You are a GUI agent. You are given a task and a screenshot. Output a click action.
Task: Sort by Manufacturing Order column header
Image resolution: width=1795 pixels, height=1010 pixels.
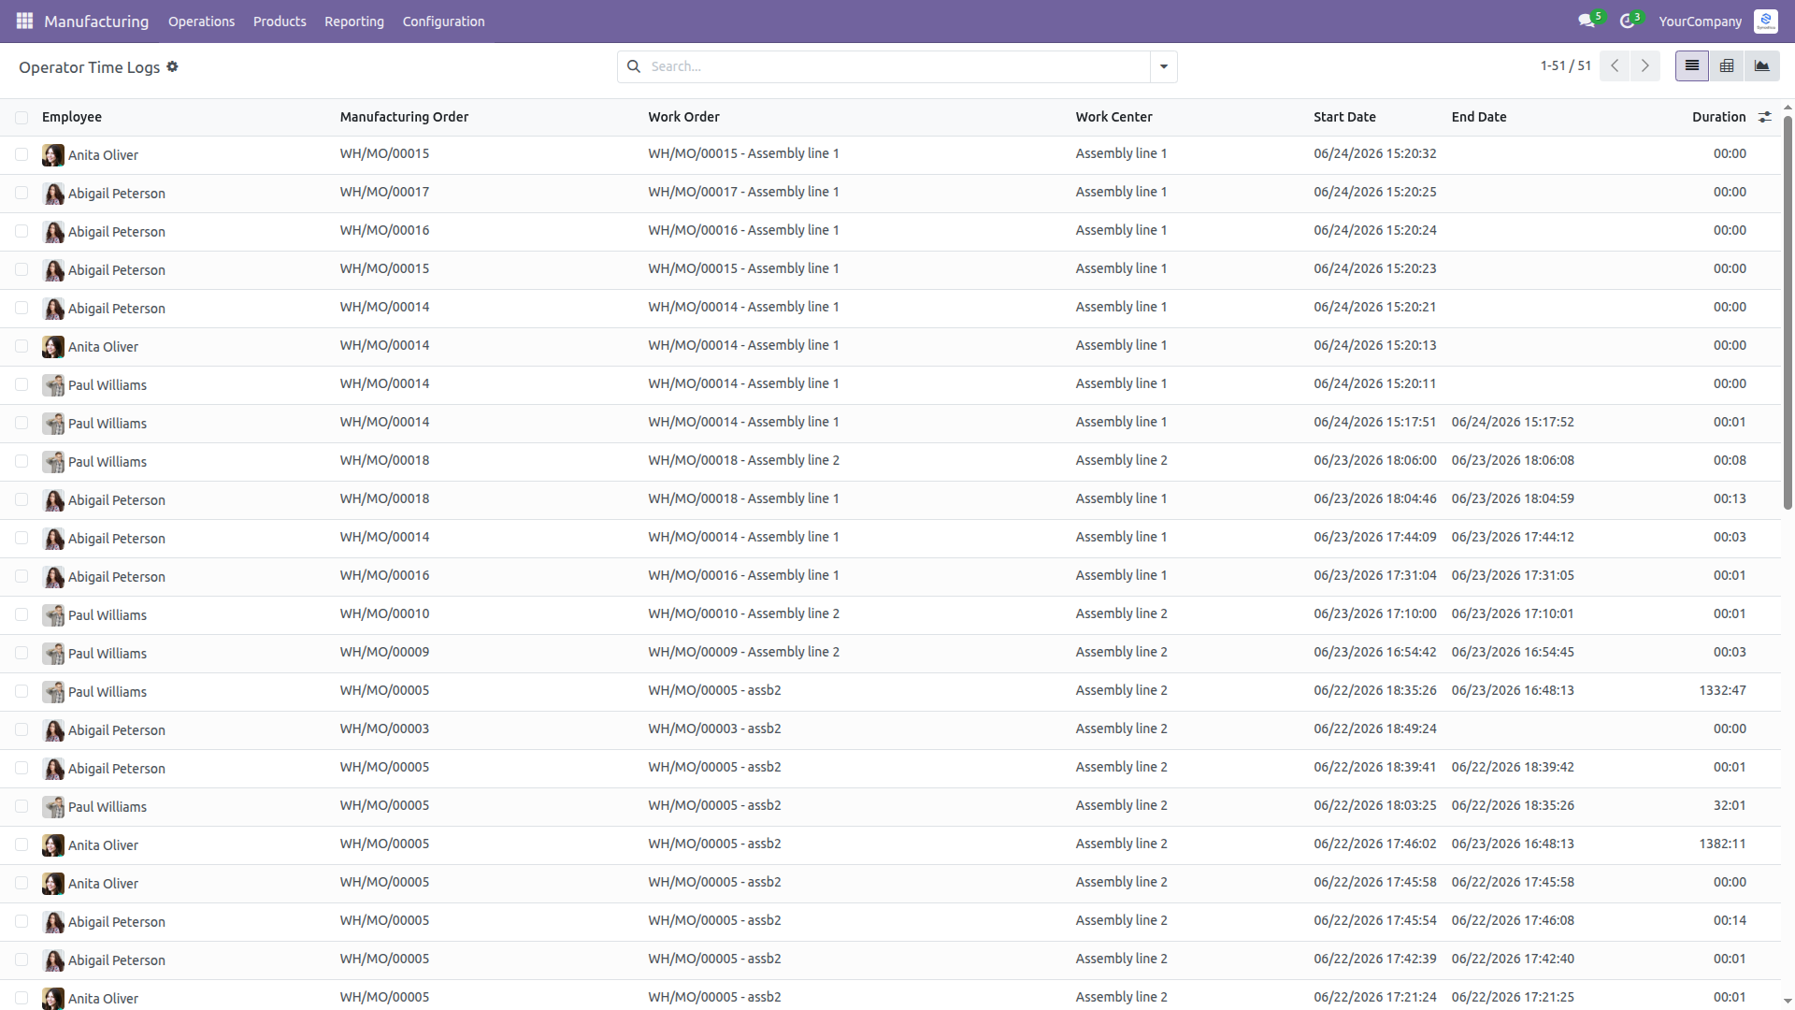(404, 117)
